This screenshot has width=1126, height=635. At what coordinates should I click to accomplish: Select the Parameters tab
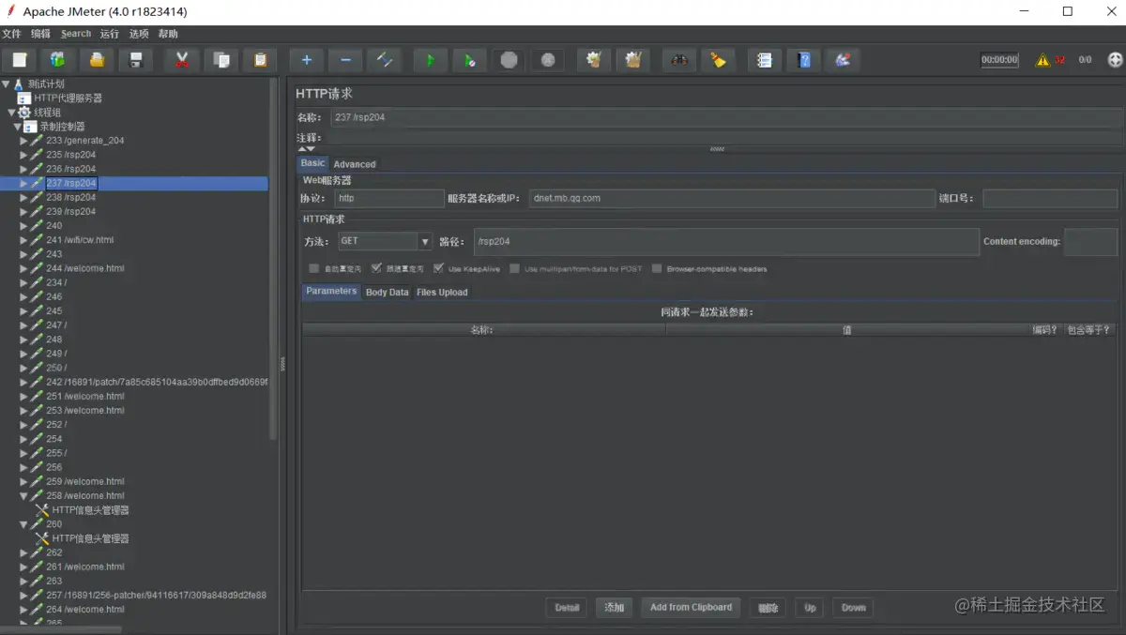pyautogui.click(x=331, y=292)
